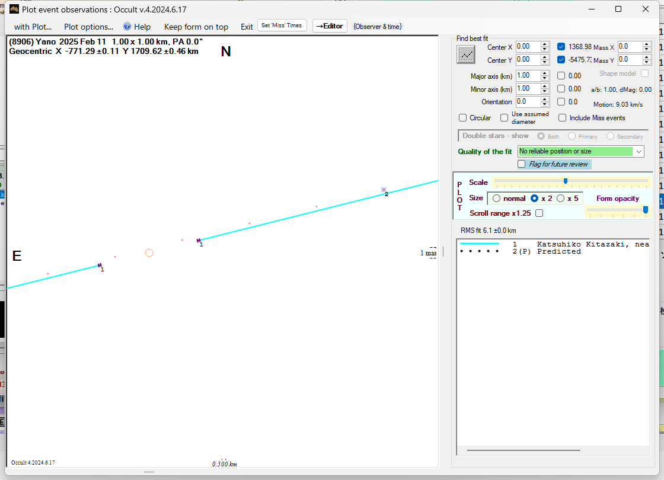Open the Plot options... menu
This screenshot has height=480, width=664.
click(88, 27)
